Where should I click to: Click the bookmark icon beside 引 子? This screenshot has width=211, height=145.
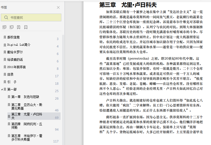pos(5,82)
